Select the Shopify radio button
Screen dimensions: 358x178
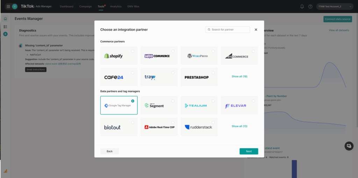[133, 51]
